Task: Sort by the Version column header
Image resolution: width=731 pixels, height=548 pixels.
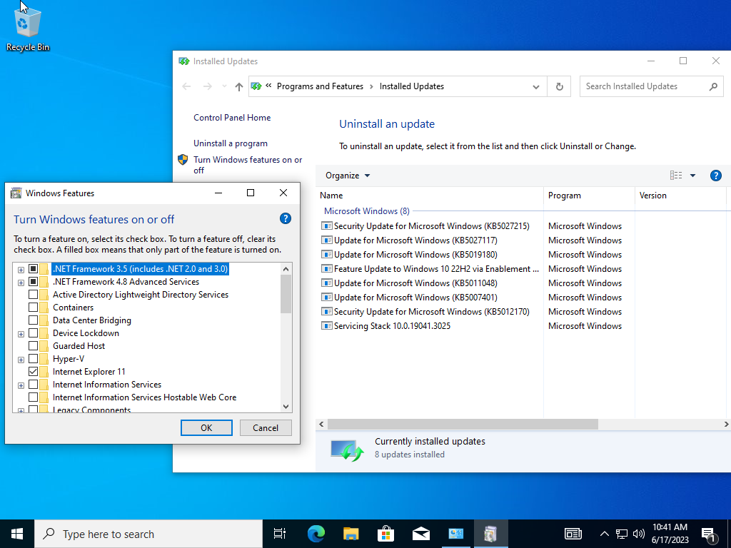Action: click(680, 196)
